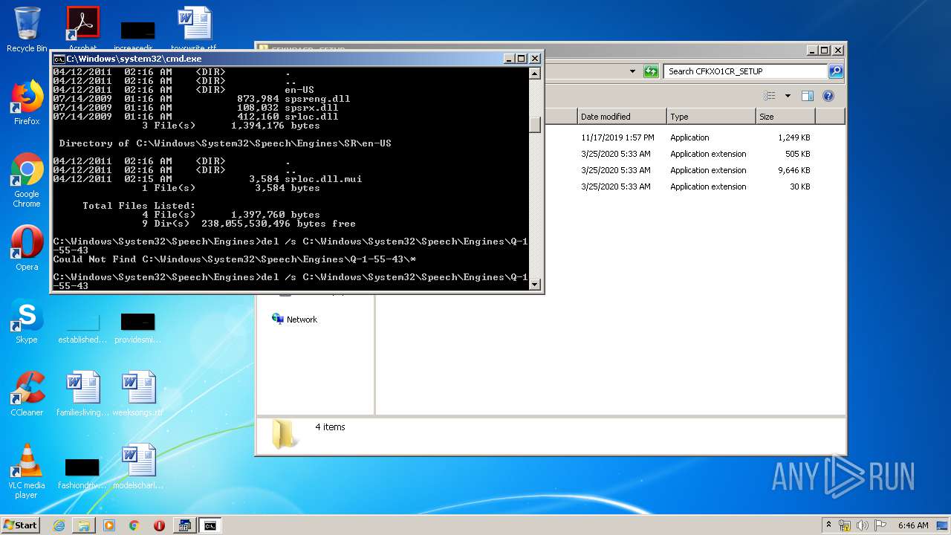Open modelscharl document on desktop
This screenshot has height=535, width=951.
point(138,467)
